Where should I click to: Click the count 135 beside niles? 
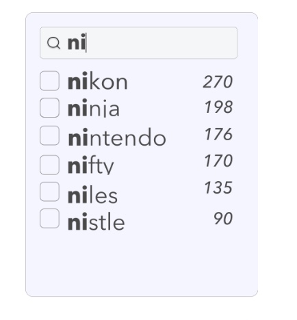click(218, 187)
